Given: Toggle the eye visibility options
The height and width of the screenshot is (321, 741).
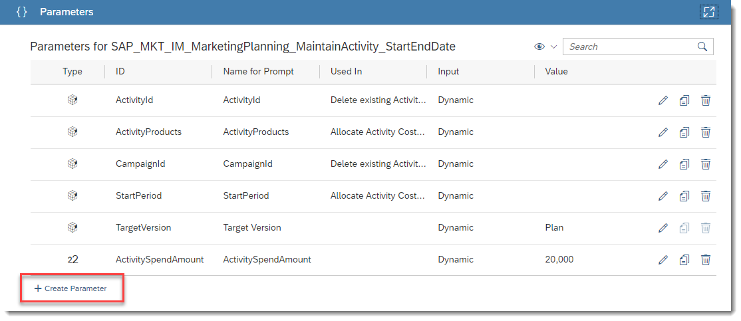Looking at the screenshot, I should coord(539,47).
